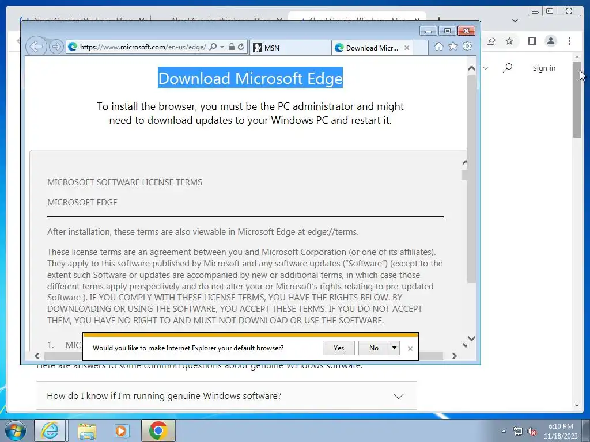Click the Download Microsoft Edge heading
This screenshot has width=590, height=442.
250,78
